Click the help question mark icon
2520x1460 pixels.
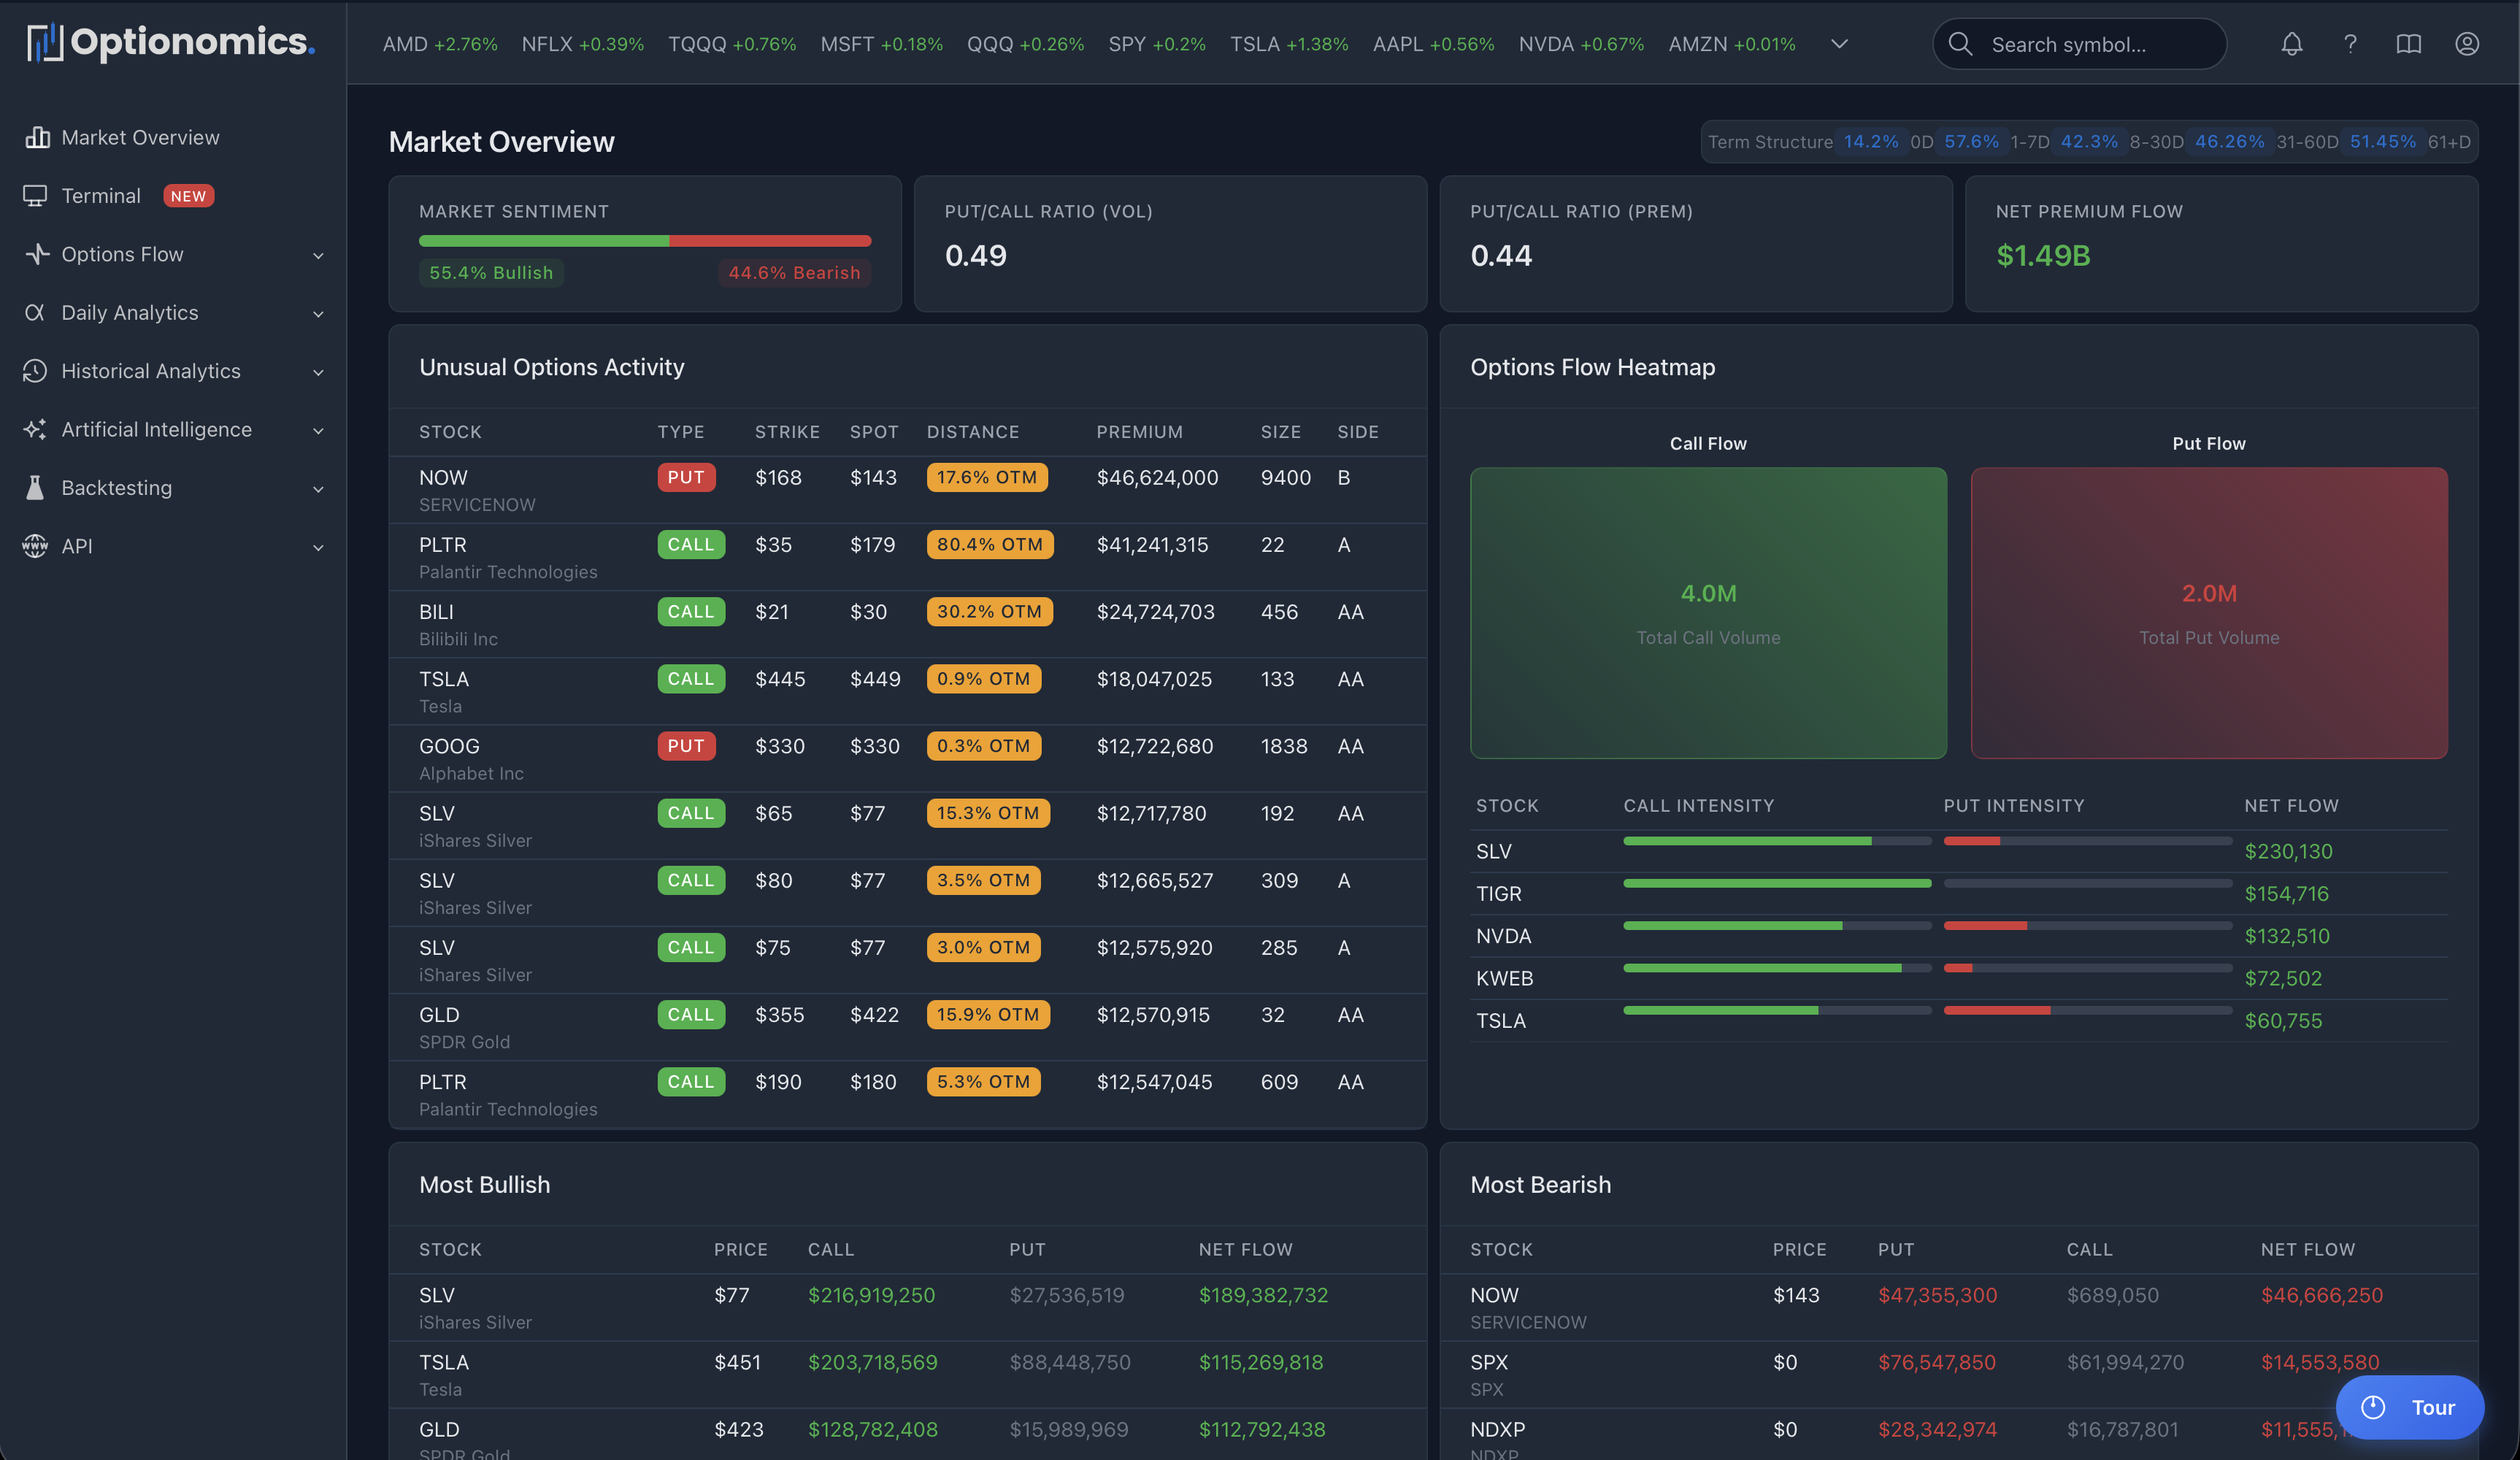pos(2350,44)
